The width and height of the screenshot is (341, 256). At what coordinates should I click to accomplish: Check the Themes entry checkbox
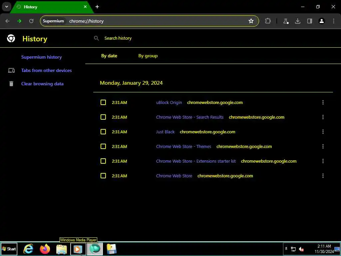click(103, 146)
